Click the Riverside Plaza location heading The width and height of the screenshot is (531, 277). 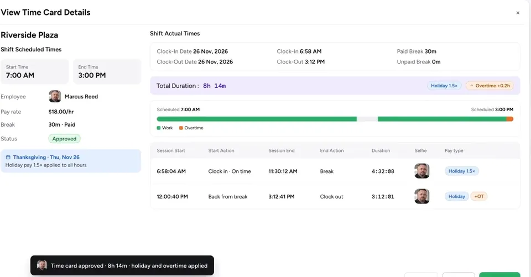pos(29,35)
